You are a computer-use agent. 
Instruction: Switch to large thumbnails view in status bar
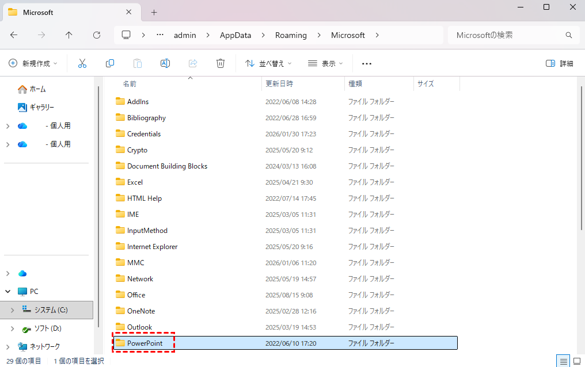[x=576, y=361]
